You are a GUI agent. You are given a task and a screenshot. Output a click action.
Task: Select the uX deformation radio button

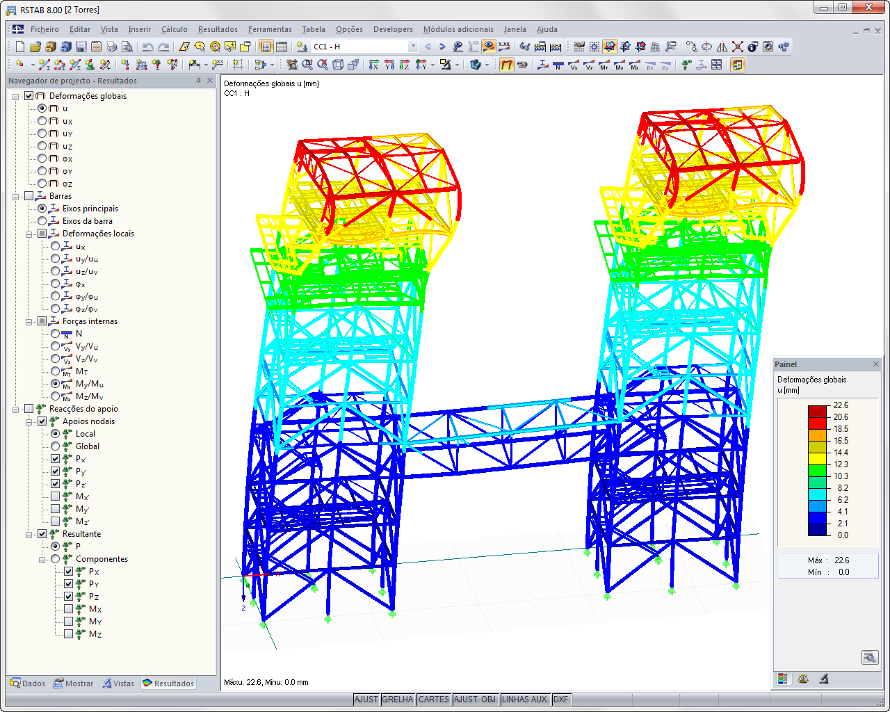(42, 121)
